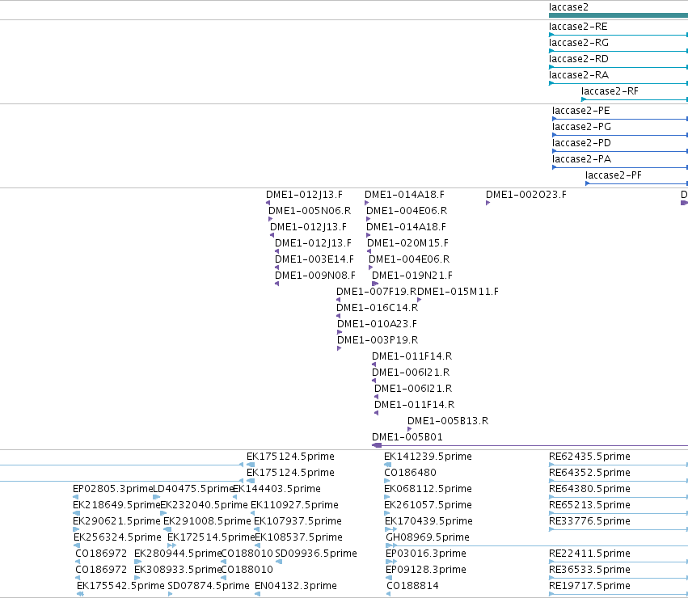Select the laccase2-PD feature
Image resolution: width=688 pixels, height=598 pixels.
point(581,143)
